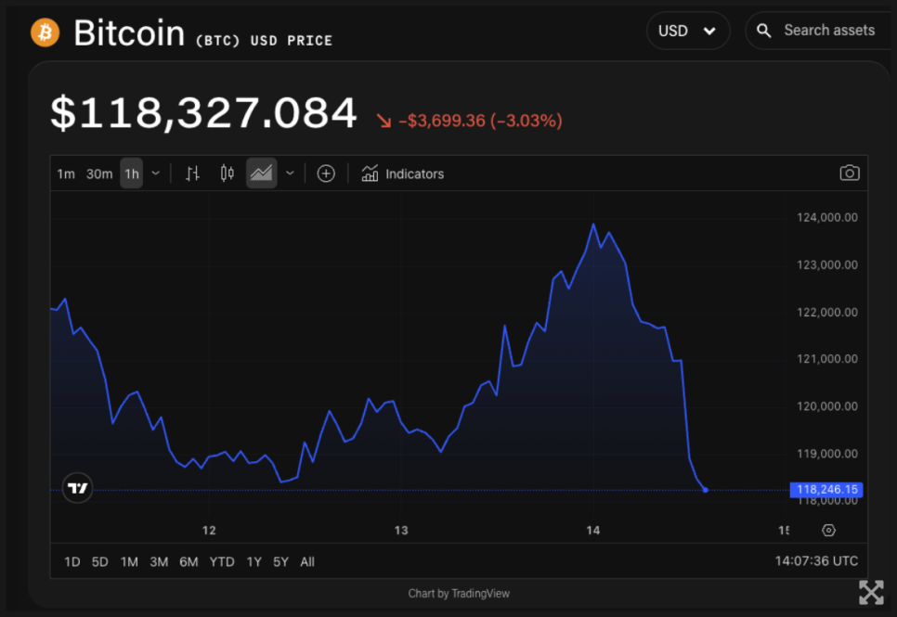Select the bars chart style icon
The height and width of the screenshot is (617, 897).
(192, 174)
